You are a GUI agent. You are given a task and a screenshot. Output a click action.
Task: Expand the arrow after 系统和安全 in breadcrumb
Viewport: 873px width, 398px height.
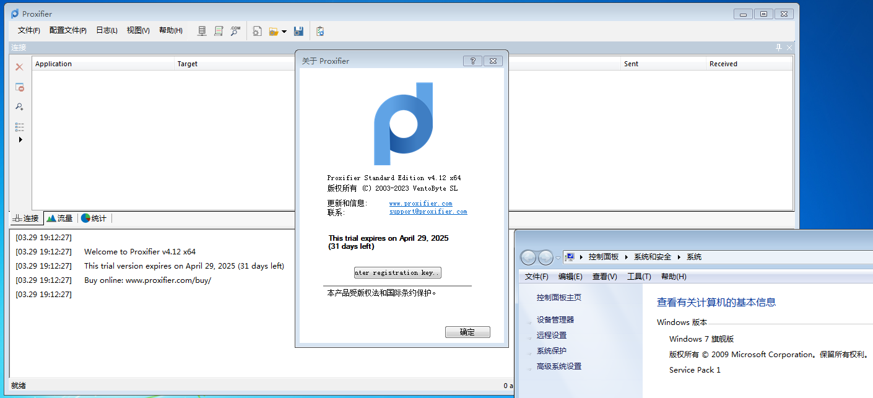coord(680,257)
